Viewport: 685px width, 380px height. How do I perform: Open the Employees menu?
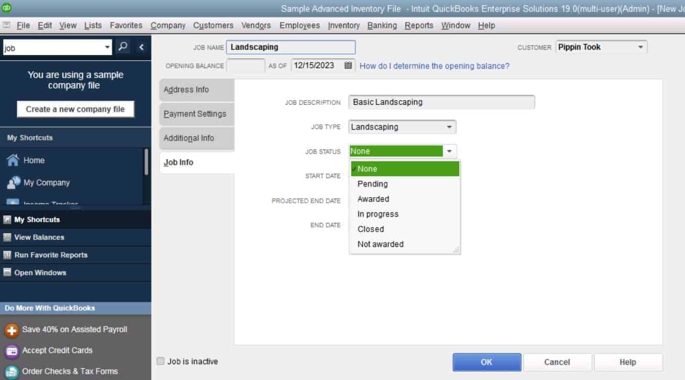pos(300,25)
